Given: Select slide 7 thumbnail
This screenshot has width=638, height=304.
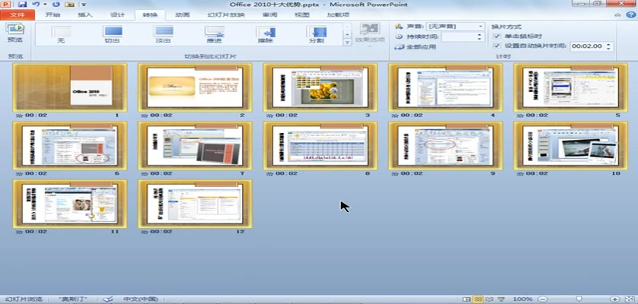Looking at the screenshot, I should 195,146.
